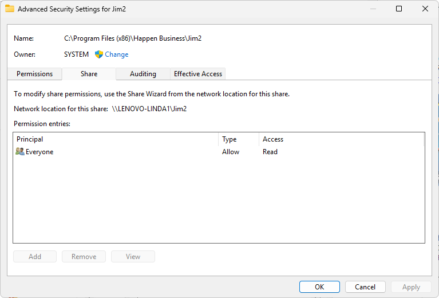Confirm with the OK button
The width and height of the screenshot is (439, 298).
coord(319,287)
